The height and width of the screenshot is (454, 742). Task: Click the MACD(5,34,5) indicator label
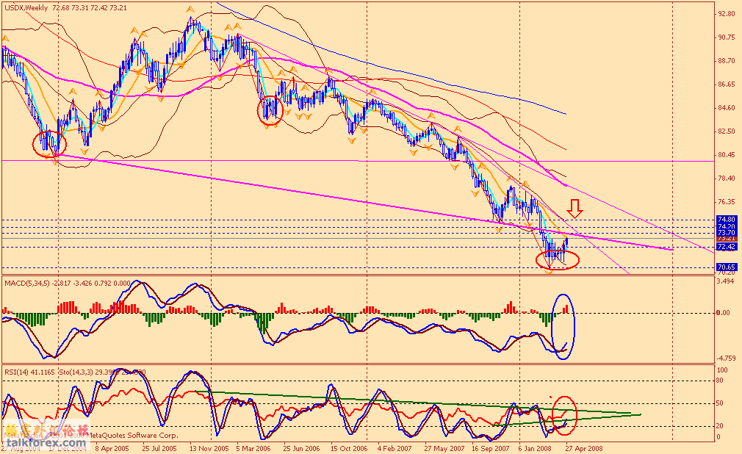(x=27, y=283)
